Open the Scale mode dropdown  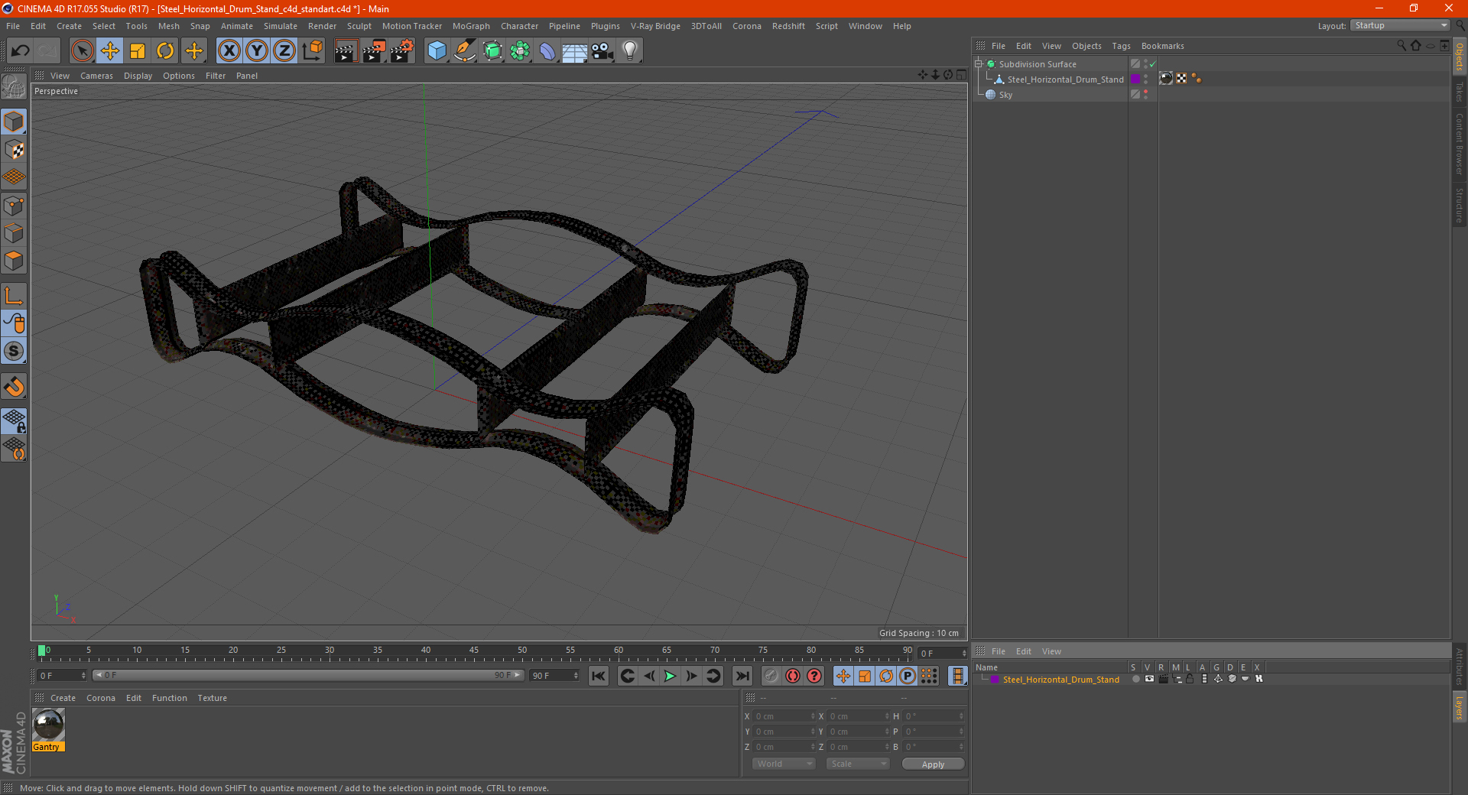tap(858, 764)
